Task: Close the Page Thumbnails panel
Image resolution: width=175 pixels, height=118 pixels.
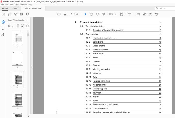Action: pos(27,20)
